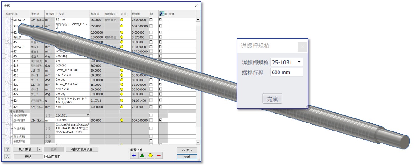Image resolution: width=415 pixels, height=166 pixels.
Task: Open the 25-10B1 dropdown in the parameter table
Action: point(88,115)
